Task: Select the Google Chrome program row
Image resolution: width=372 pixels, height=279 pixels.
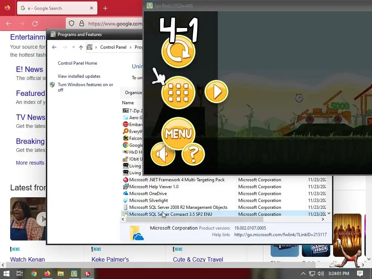Action: (132, 145)
